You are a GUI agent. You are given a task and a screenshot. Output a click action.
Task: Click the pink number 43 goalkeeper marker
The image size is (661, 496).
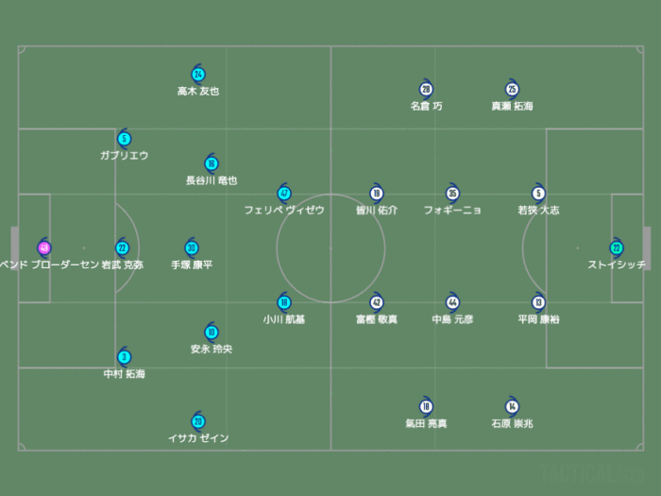tap(43, 248)
